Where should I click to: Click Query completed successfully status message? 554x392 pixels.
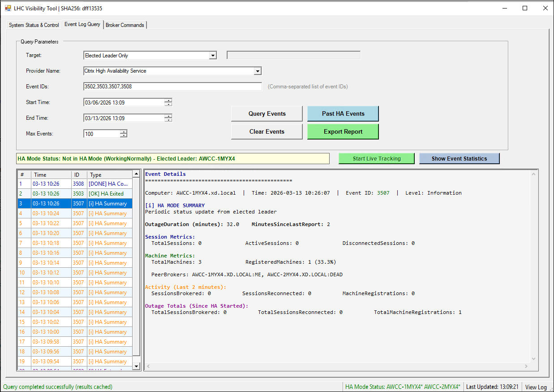58,387
